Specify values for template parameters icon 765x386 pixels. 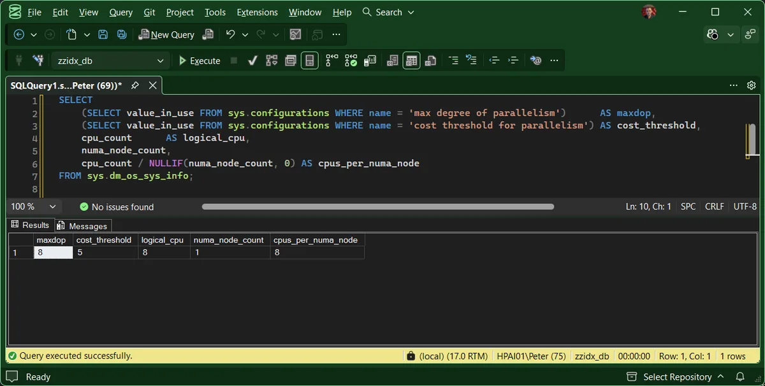535,61
